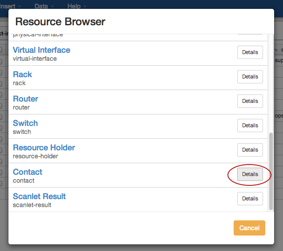The height and width of the screenshot is (251, 283).
Task: Open Details for Switch
Action: 250,125
